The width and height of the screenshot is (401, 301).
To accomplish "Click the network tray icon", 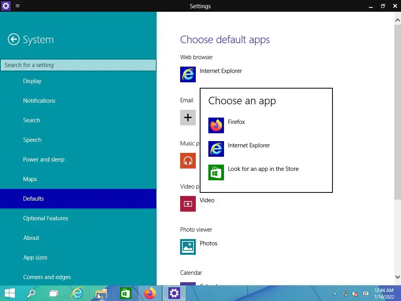I will (345, 294).
